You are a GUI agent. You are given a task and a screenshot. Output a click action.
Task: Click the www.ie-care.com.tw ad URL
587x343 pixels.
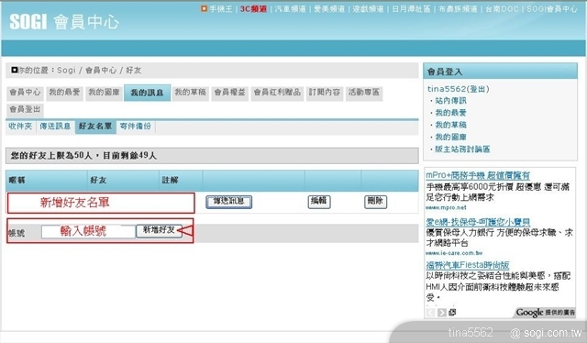click(454, 253)
